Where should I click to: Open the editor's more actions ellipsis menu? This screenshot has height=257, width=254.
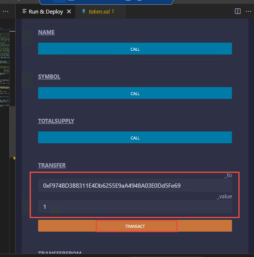248,11
